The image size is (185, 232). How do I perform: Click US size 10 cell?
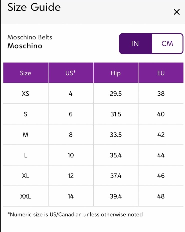[71, 155]
